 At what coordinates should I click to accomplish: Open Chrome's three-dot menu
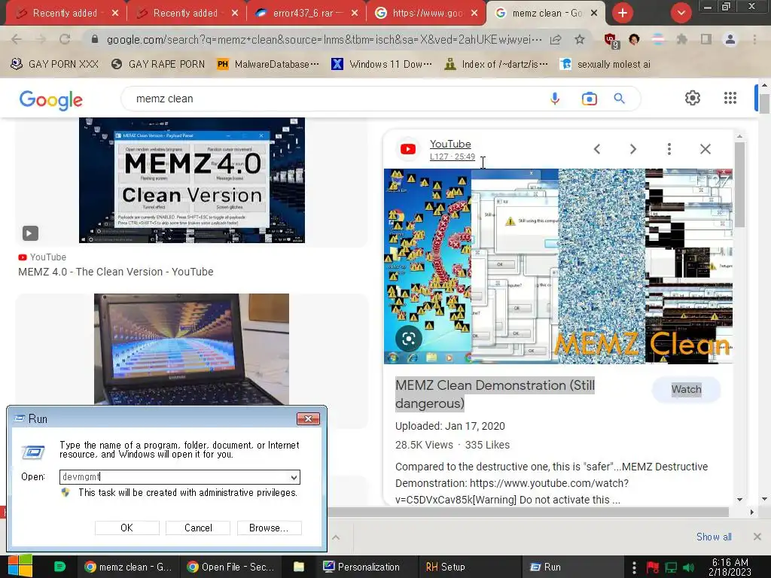coord(754,39)
